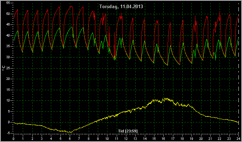The width and height of the screenshot is (242, 142).
Task: Click the red curve's highest peak near hour 6
Action: (x=72, y=6)
